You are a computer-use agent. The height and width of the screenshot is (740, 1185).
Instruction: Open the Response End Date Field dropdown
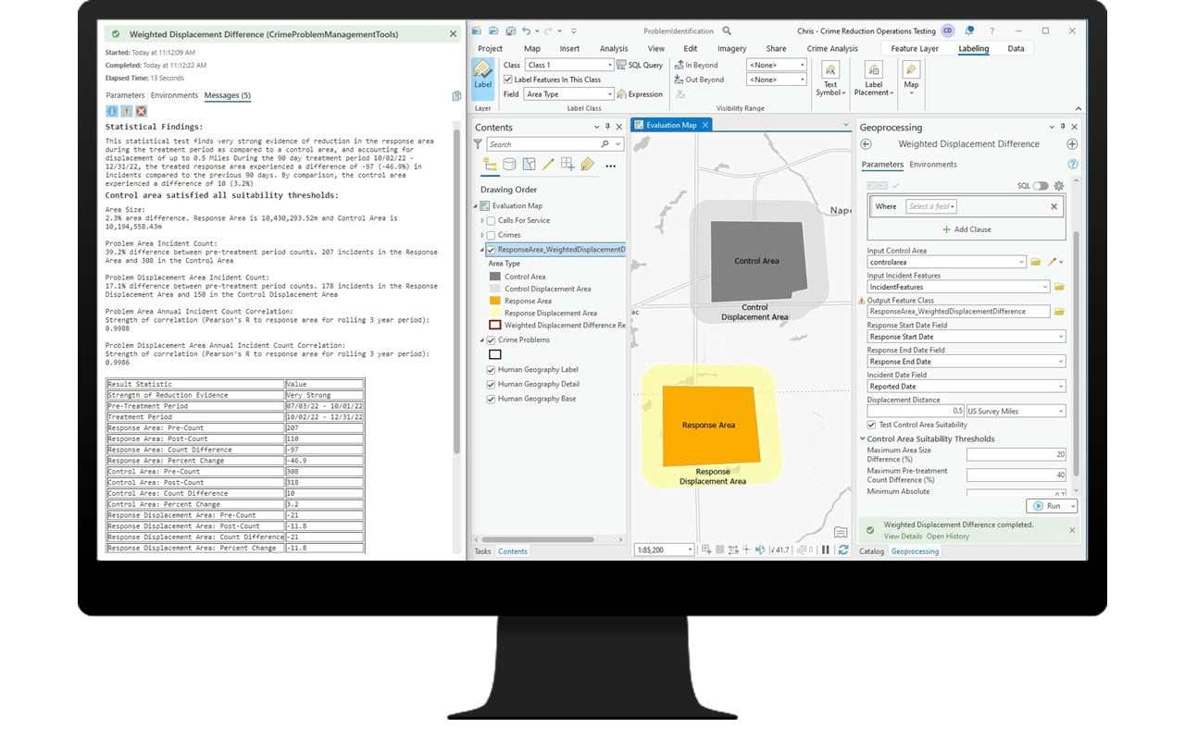point(967,362)
